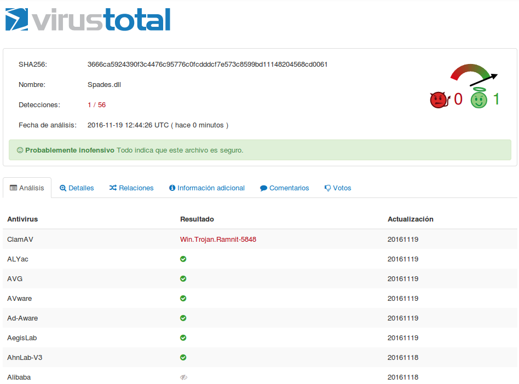The image size is (519, 384).
Task: Click the Alibaba antivirus name
Action: click(19, 377)
